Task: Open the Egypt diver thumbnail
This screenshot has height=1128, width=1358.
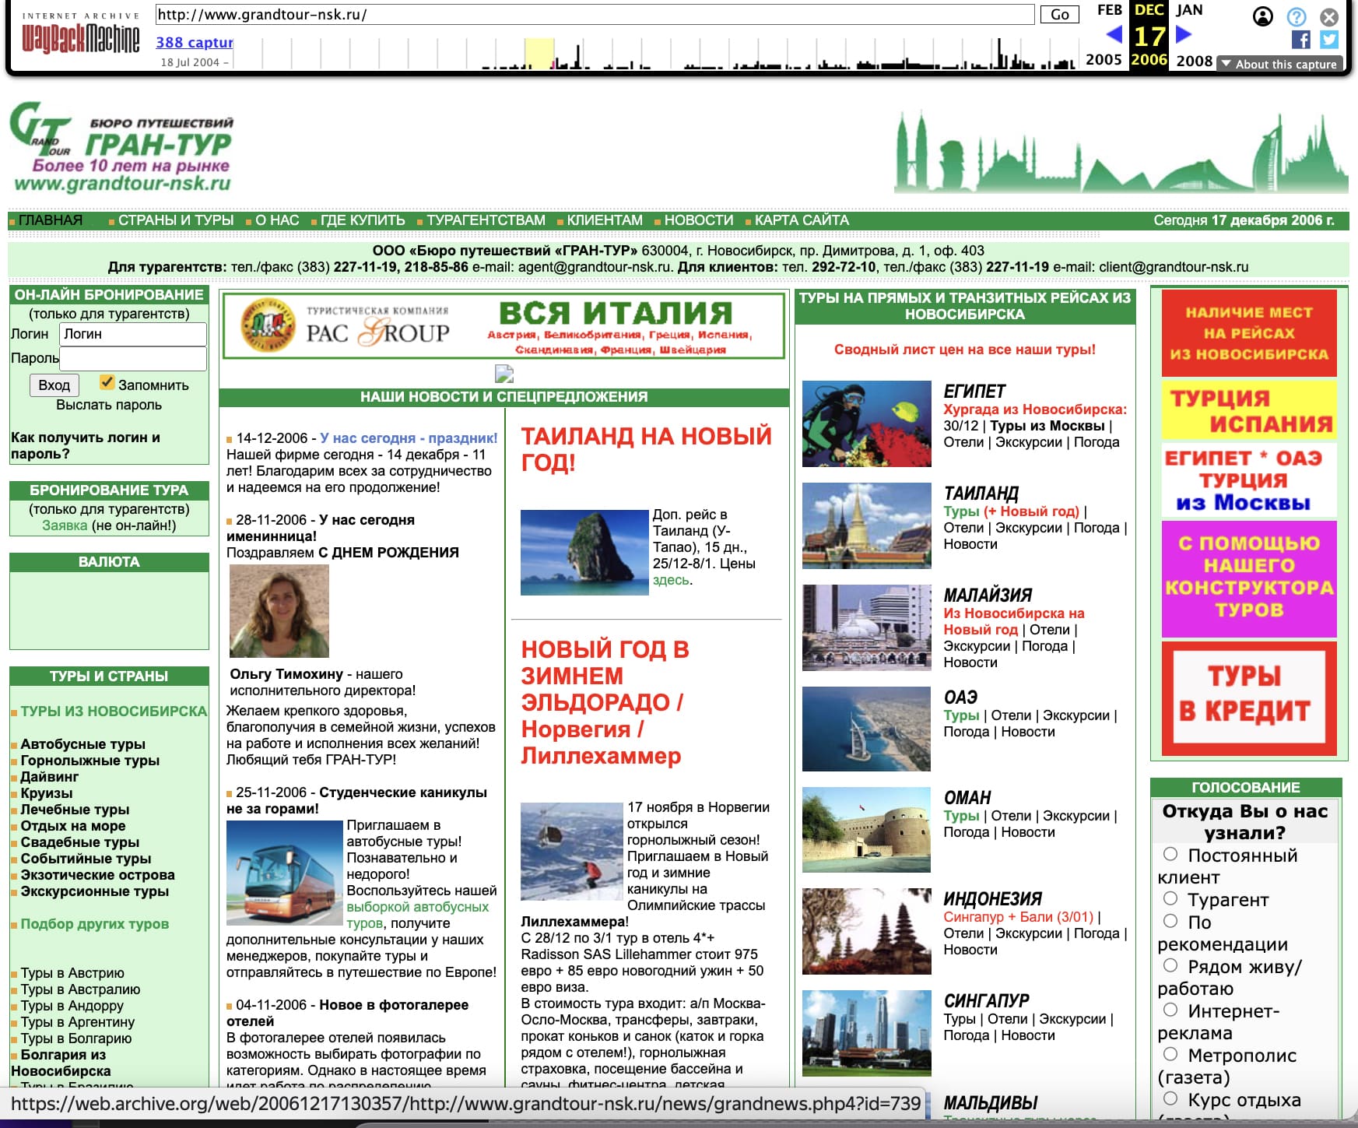Action: pos(866,423)
